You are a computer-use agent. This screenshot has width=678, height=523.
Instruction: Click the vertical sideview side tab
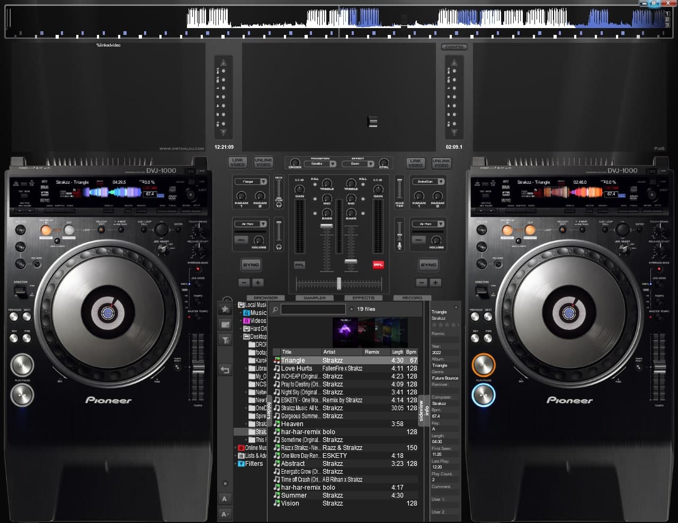(422, 410)
